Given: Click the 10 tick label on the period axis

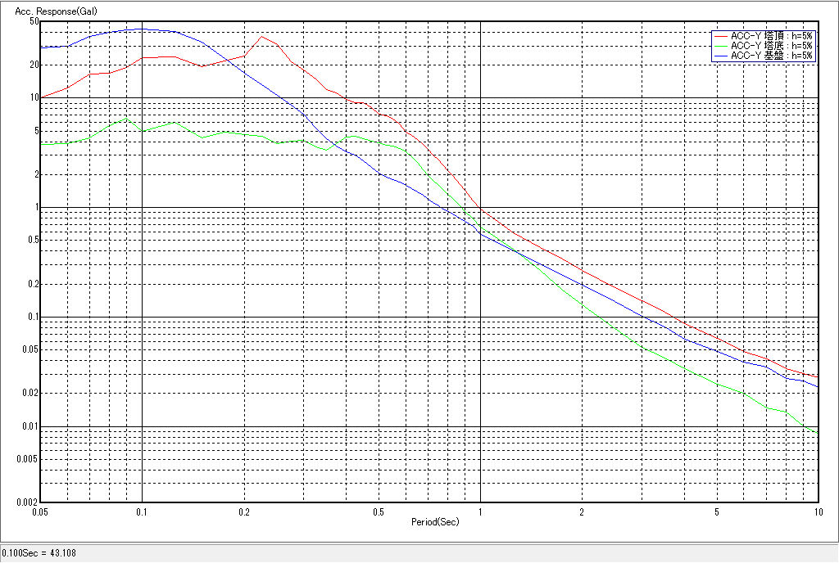Looking at the screenshot, I should tap(816, 511).
